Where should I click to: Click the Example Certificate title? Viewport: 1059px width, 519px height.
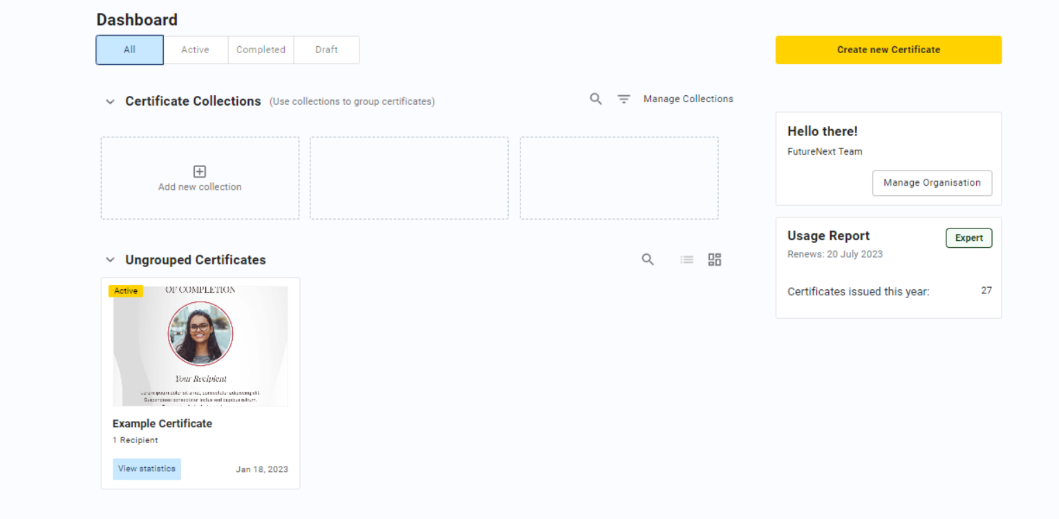162,424
